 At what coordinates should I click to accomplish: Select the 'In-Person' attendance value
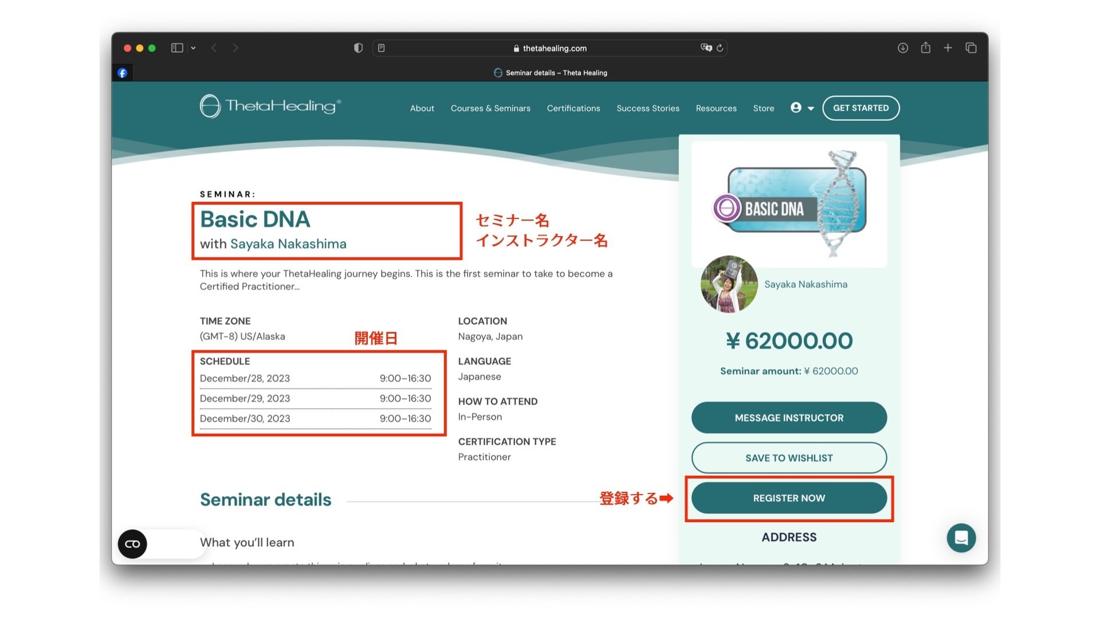click(480, 417)
